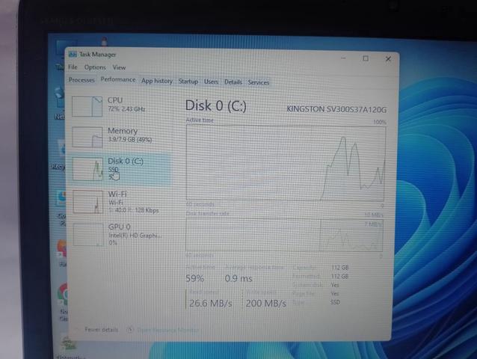Click the KINGSTON SV300S37A120G model text

[x=336, y=109]
